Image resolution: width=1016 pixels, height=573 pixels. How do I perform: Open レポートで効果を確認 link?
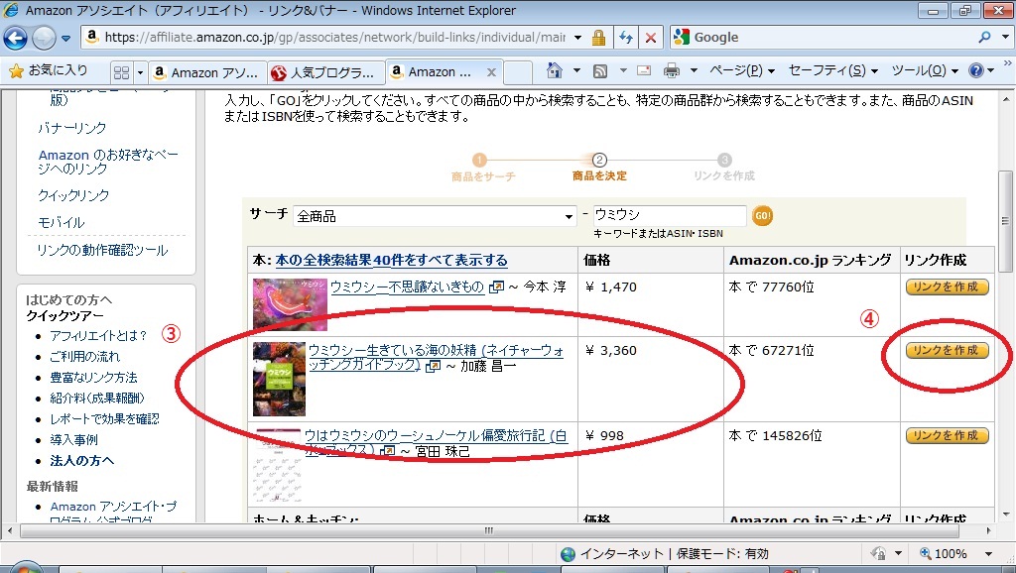tap(104, 418)
